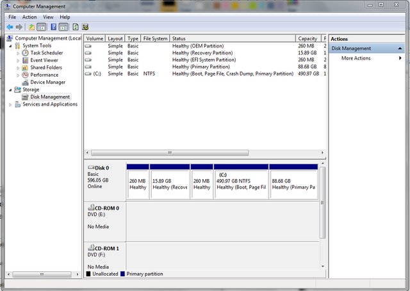410x291 pixels.
Task: Click the Back arrow toolbar icon
Action: click(x=10, y=27)
